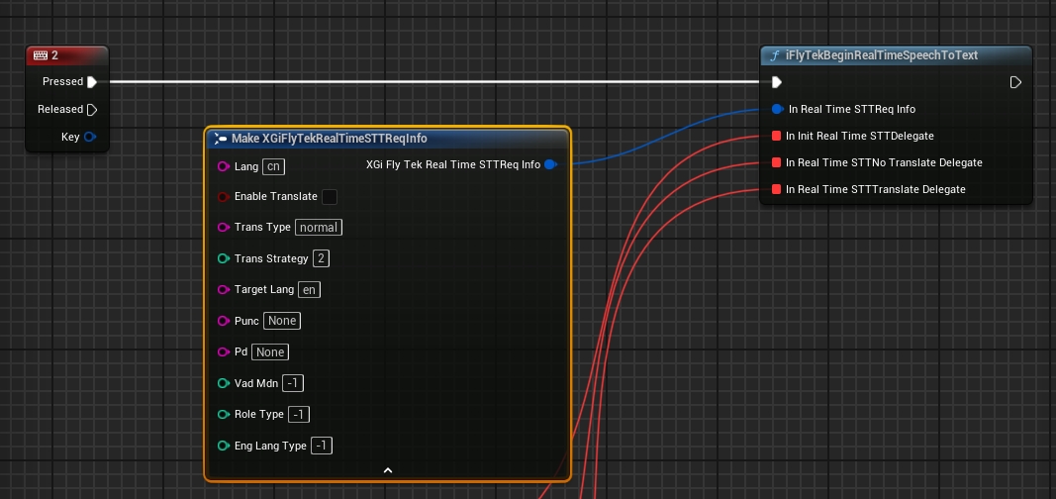The width and height of the screenshot is (1056, 499).
Task: Click the keyboard icon on node 2
Action: click(41, 55)
